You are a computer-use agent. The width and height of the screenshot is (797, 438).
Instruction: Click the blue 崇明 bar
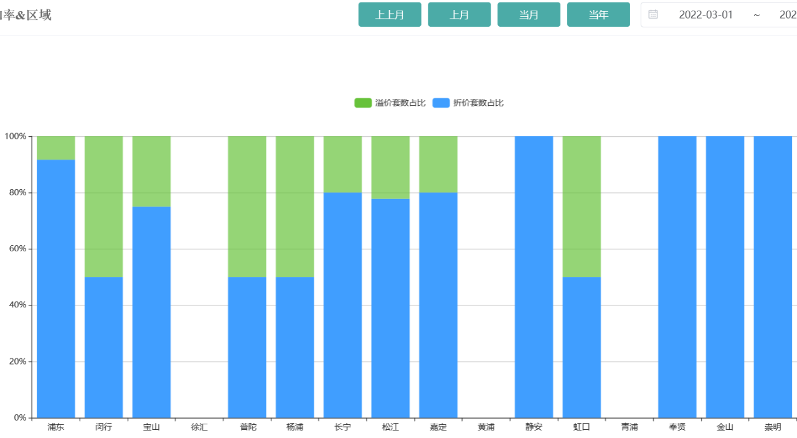click(x=773, y=277)
